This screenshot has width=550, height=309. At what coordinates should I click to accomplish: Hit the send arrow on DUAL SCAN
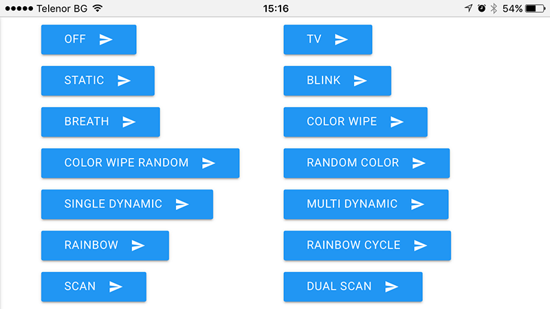pyautogui.click(x=392, y=286)
